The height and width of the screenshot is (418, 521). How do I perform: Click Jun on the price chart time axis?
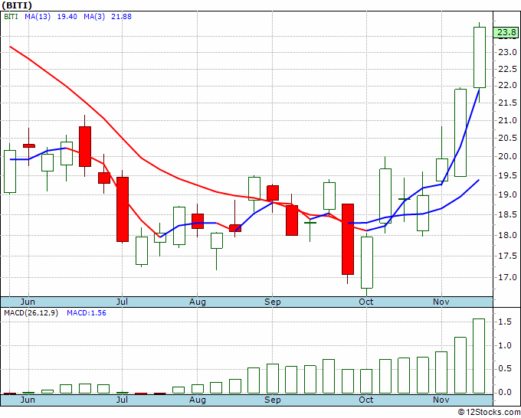click(28, 302)
